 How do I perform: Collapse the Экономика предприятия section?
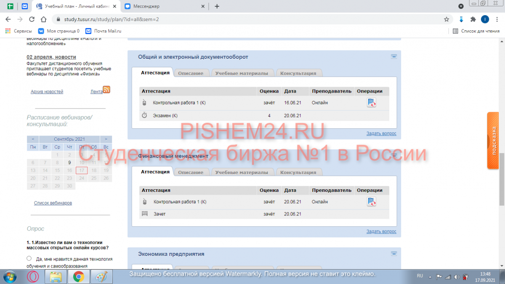click(394, 253)
